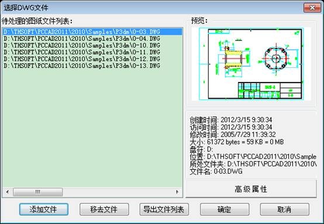Select the 0-12.DWG file entry

pyautogui.click(x=92, y=59)
